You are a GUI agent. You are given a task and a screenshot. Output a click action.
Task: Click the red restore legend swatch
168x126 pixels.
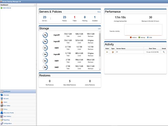coord(131,37)
